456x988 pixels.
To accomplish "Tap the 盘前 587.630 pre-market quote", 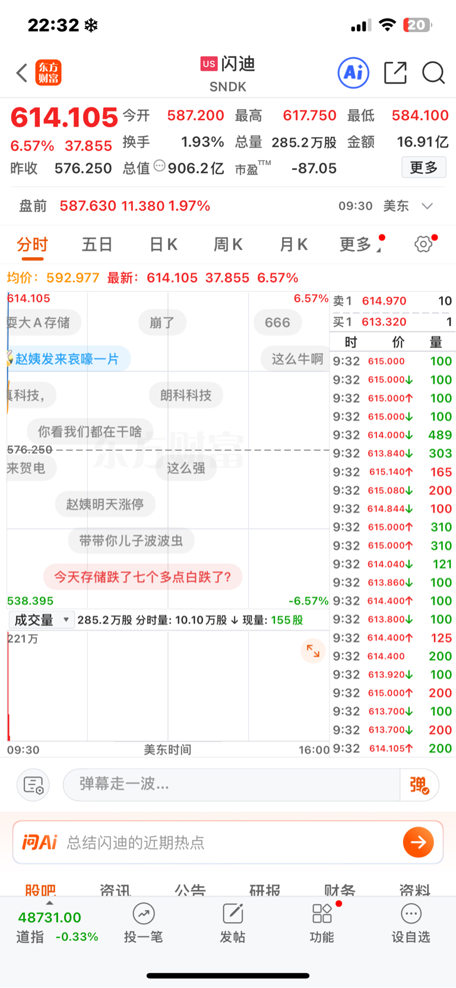I will tap(115, 206).
